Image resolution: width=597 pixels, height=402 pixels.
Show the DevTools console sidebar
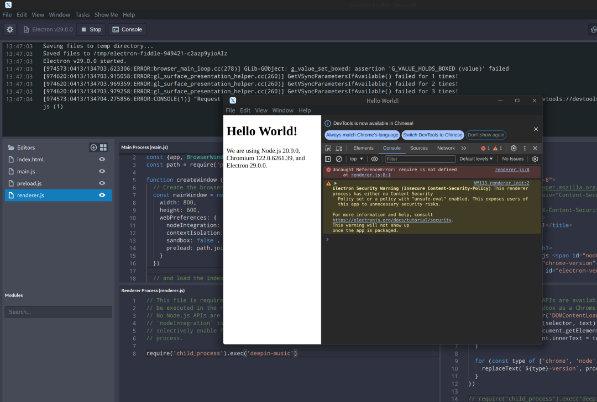point(328,158)
